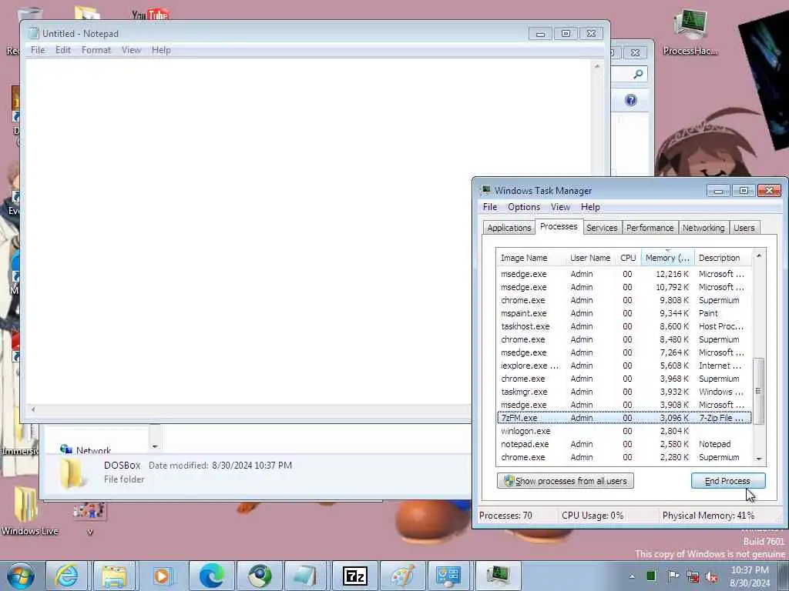Open ProcessHacker desktop shortcut

690,32
